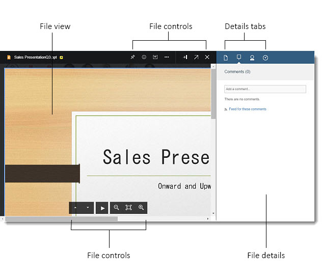This screenshot has height=280, width=322.
Task: Zoom in with the magnifier plus icon
Action: (141, 208)
